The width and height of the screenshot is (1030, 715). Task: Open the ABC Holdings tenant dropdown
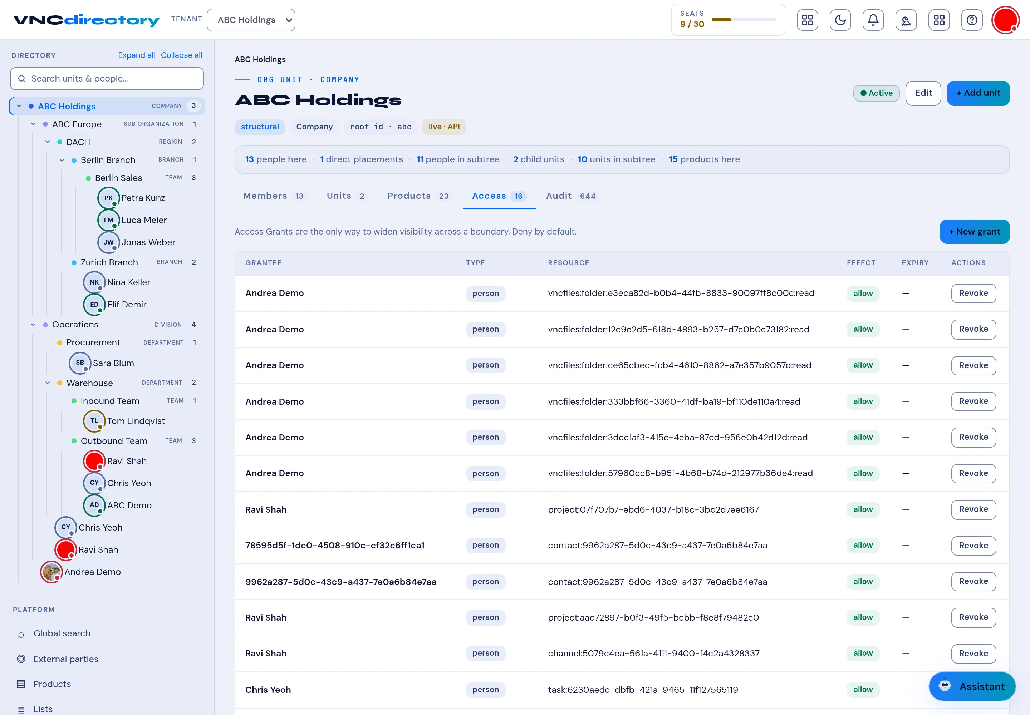tap(251, 20)
